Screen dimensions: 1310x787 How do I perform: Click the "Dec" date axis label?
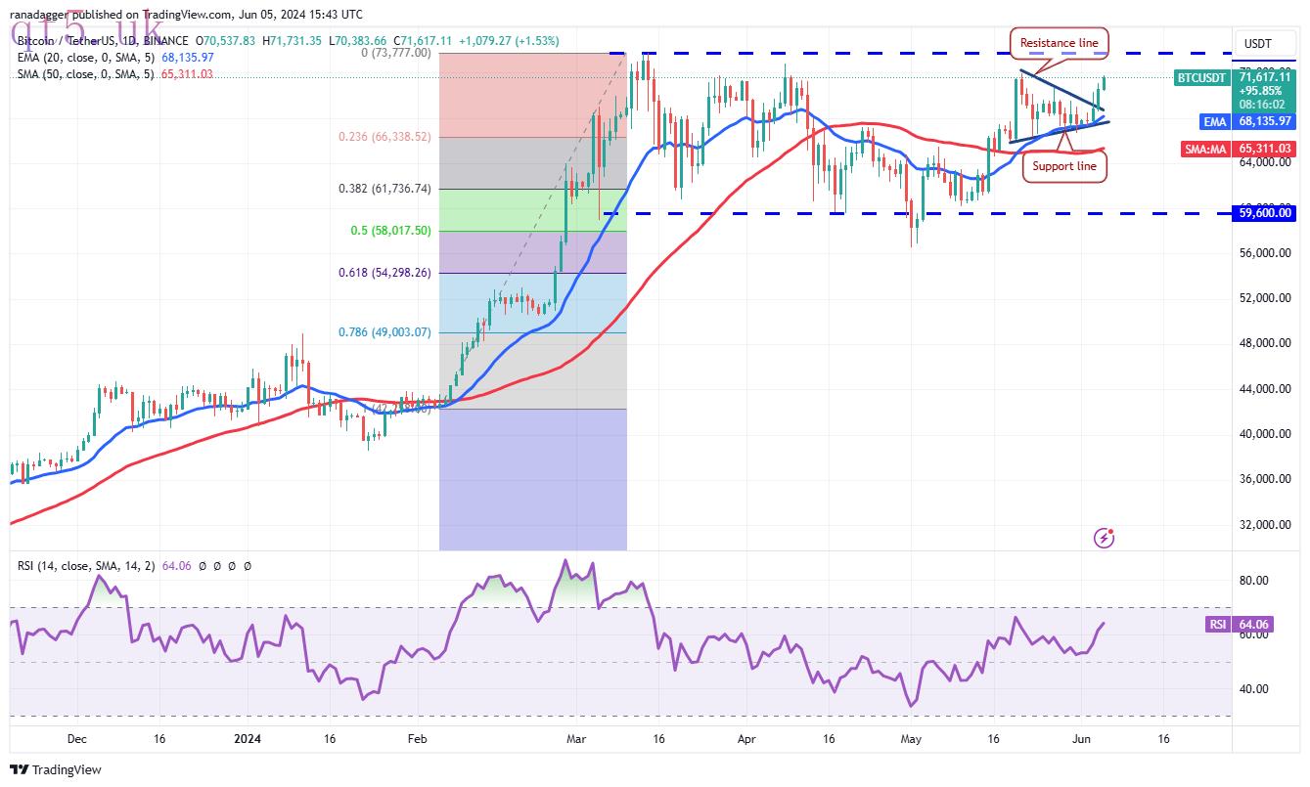click(77, 740)
